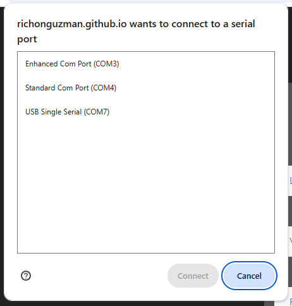Pick the COM3 entry in the list
The width and height of the screenshot is (292, 306).
[x=146, y=64]
